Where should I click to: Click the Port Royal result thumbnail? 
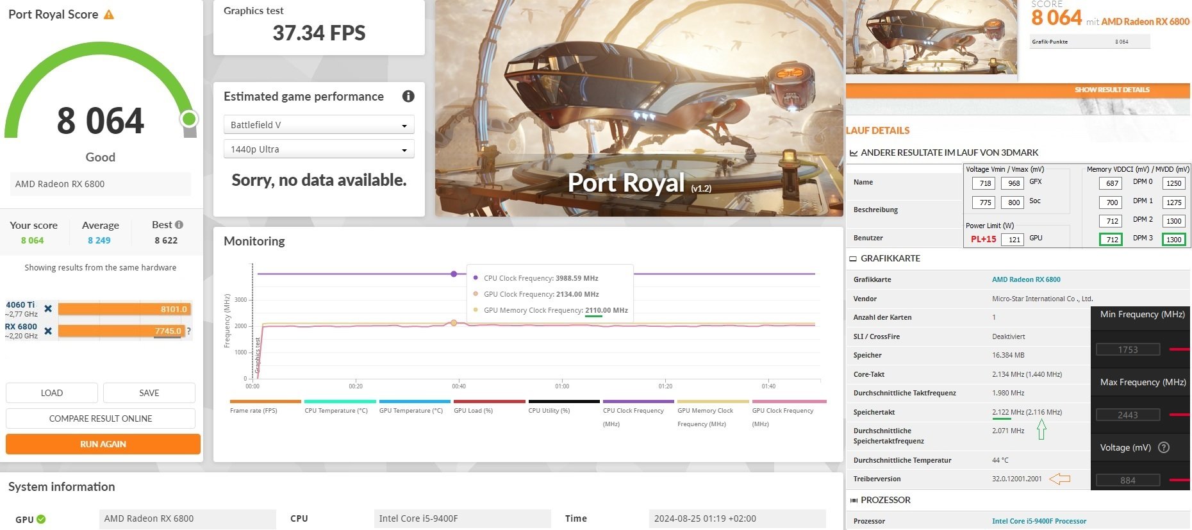click(932, 37)
